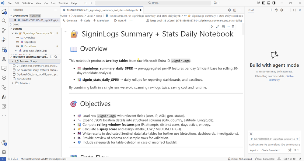Collapse the notebook title cell
304x161 pixels.
65,32
